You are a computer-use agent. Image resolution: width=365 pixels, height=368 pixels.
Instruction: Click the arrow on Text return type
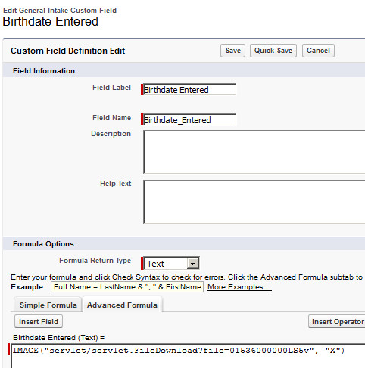193,264
